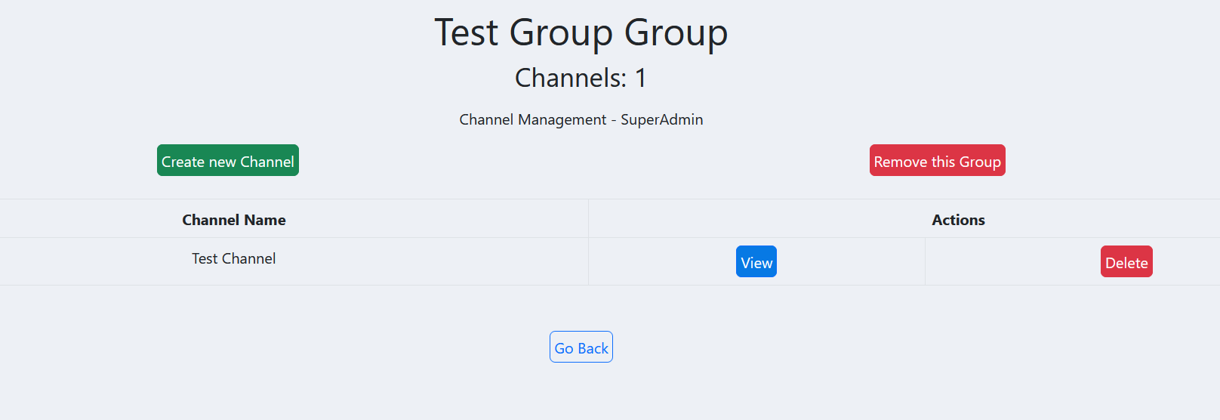1220x420 pixels.
Task: Click the Test Group Group heading
Action: pos(581,32)
